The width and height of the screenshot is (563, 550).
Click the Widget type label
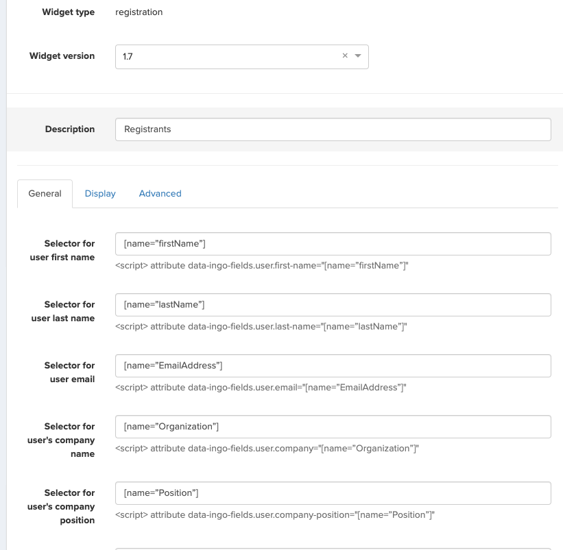click(x=68, y=12)
